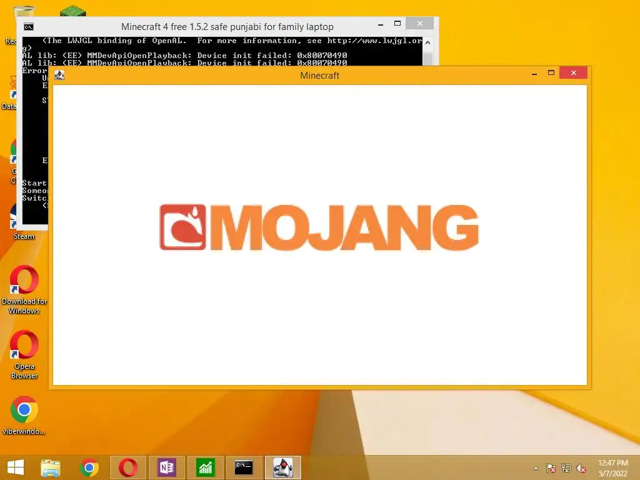Viewport: 640px width, 480px height.
Task: Launch Chrome from the taskbar
Action: click(89, 467)
